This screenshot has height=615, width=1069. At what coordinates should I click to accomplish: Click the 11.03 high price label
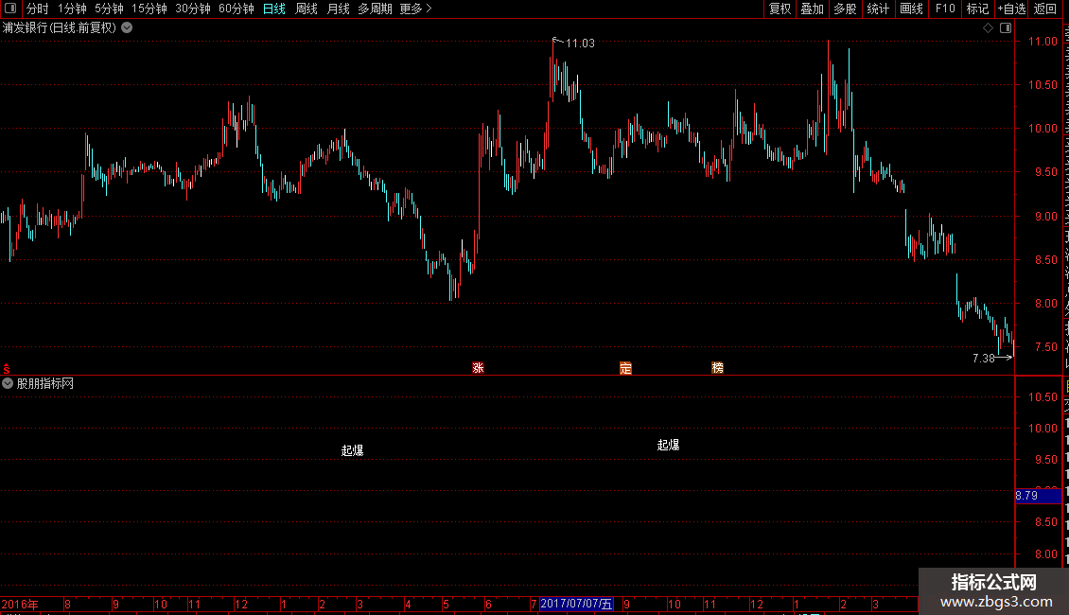[580, 43]
